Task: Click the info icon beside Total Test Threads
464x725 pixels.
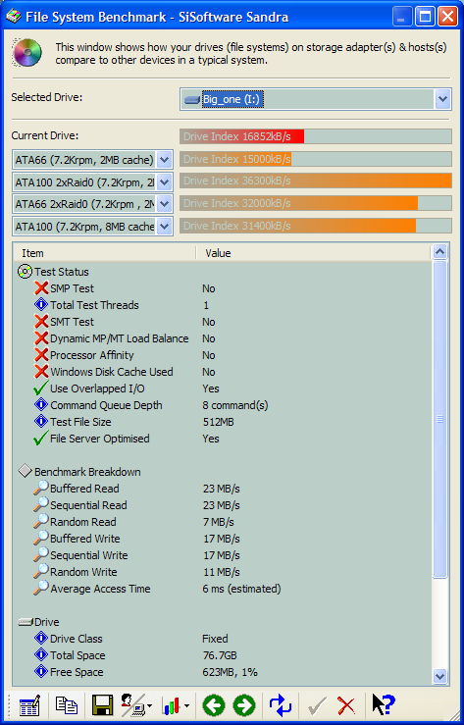Action: 41,305
